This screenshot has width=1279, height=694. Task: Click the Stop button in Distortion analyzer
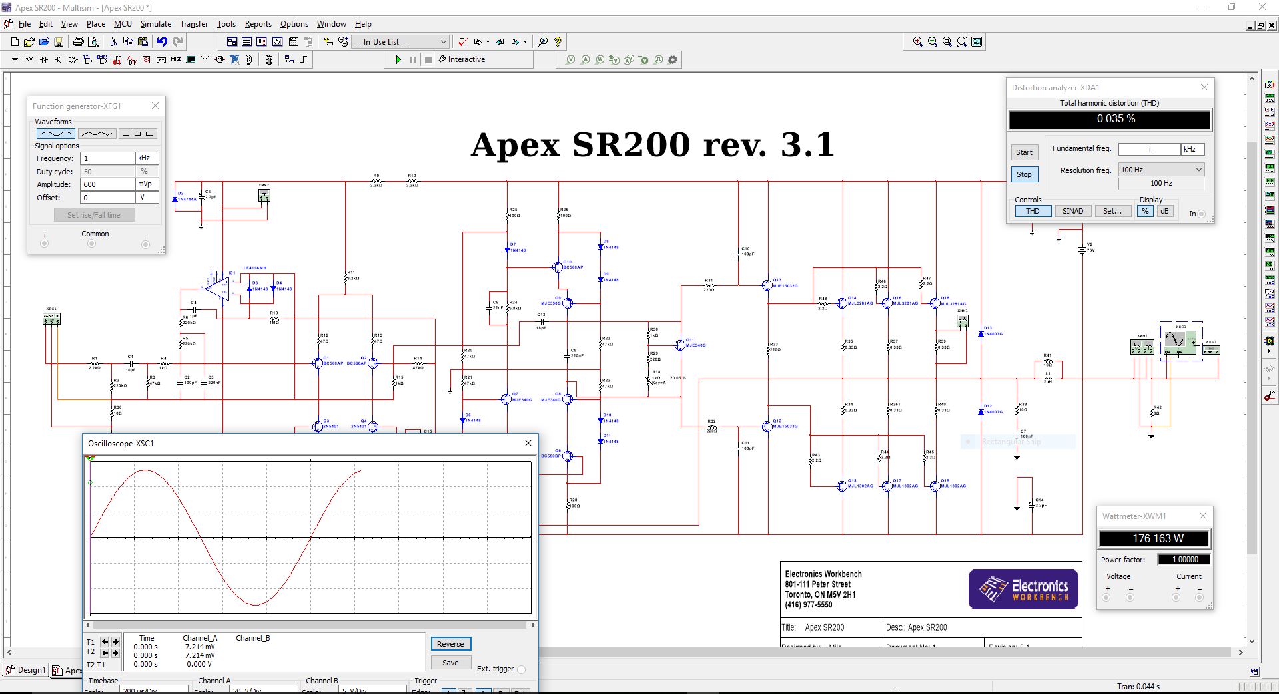tap(1024, 174)
